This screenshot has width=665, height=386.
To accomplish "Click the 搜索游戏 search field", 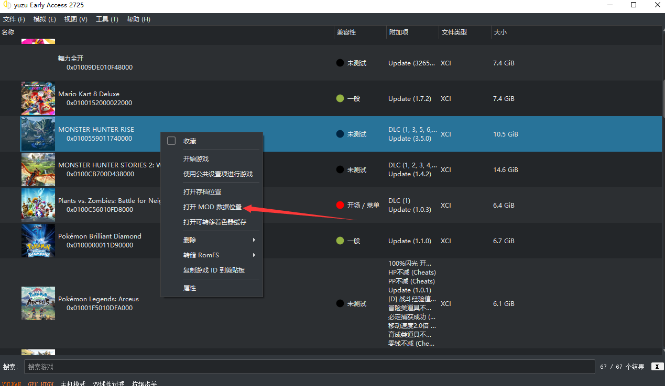I will coord(309,367).
